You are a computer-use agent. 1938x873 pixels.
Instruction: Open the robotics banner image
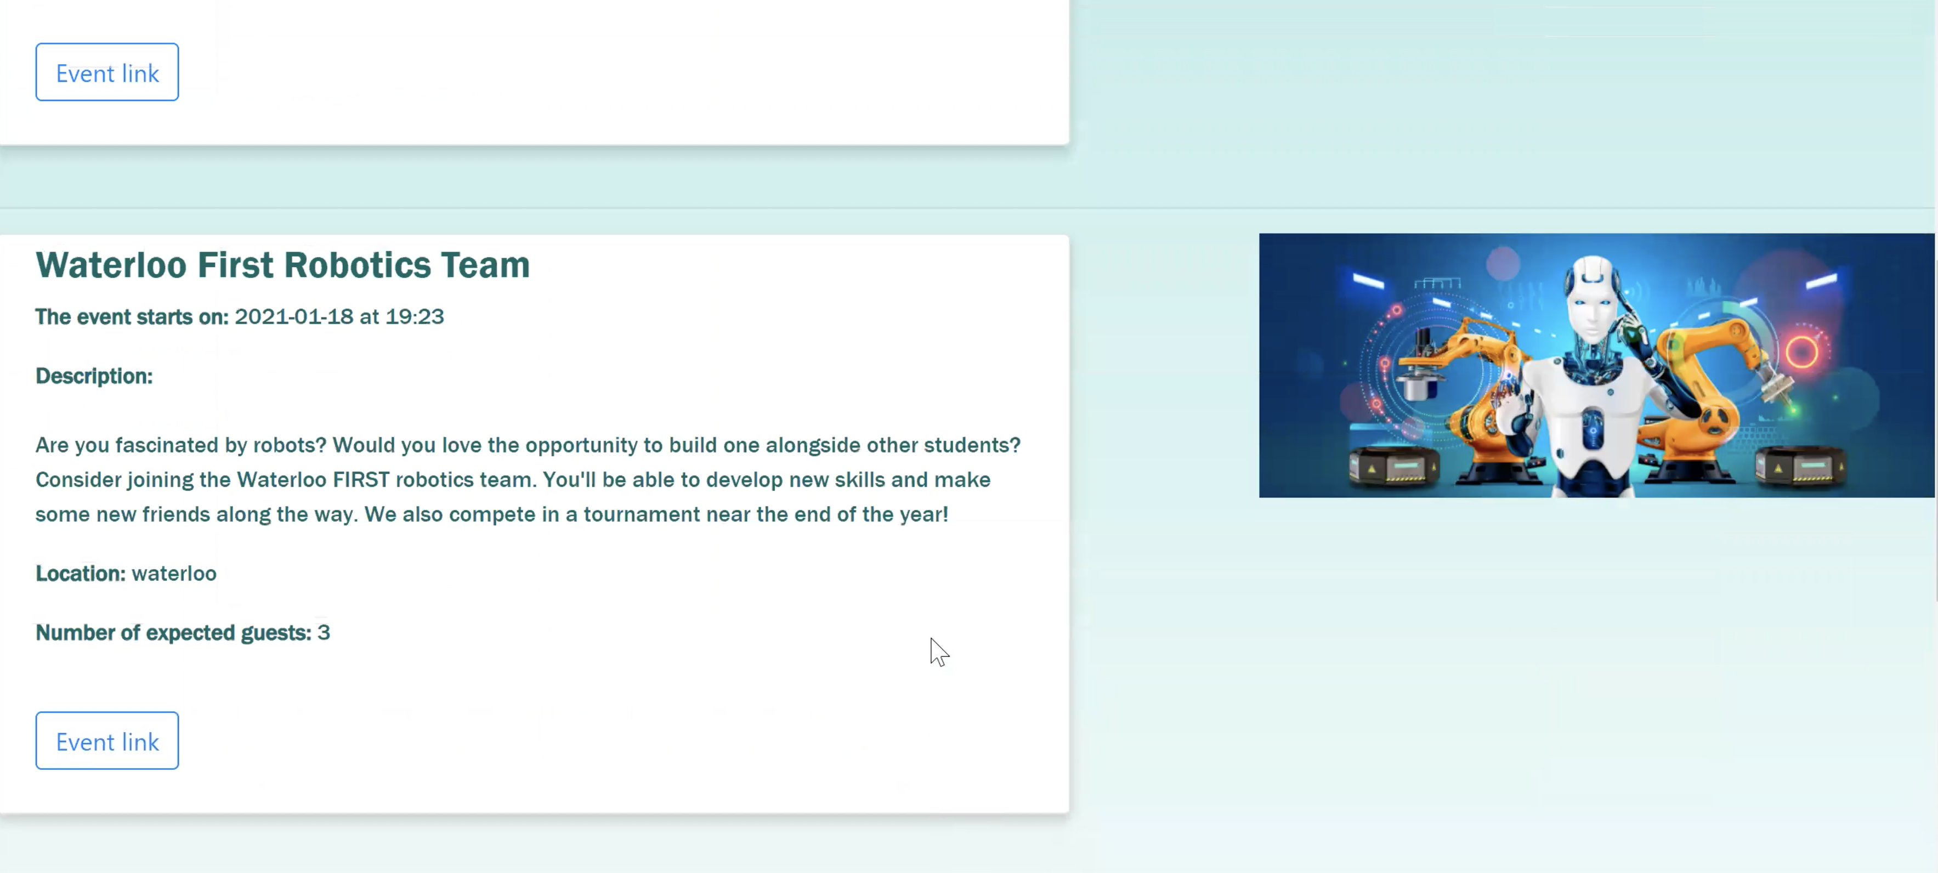[x=1596, y=365]
